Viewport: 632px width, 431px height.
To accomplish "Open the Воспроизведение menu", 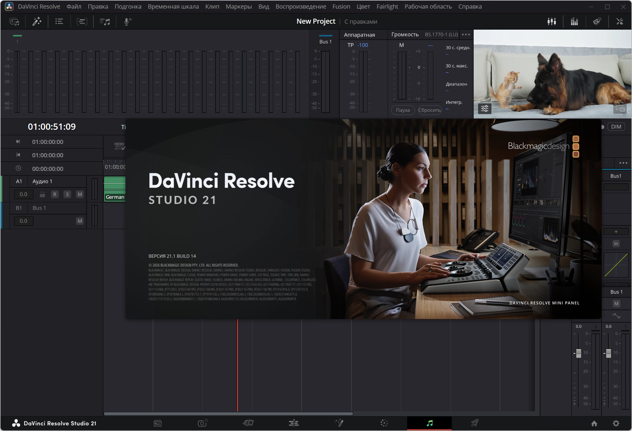I will (301, 7).
